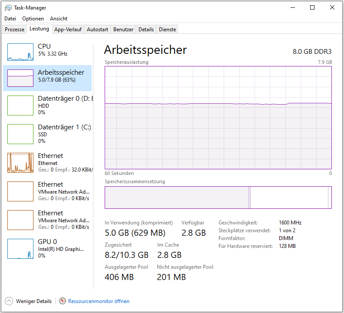Screen dimensions: 344x313
Task: Open the Optionen menu
Action: point(33,19)
